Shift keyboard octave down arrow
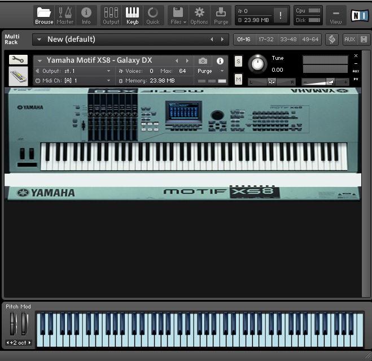Viewport: 372px width, 361px height. pos(7,343)
